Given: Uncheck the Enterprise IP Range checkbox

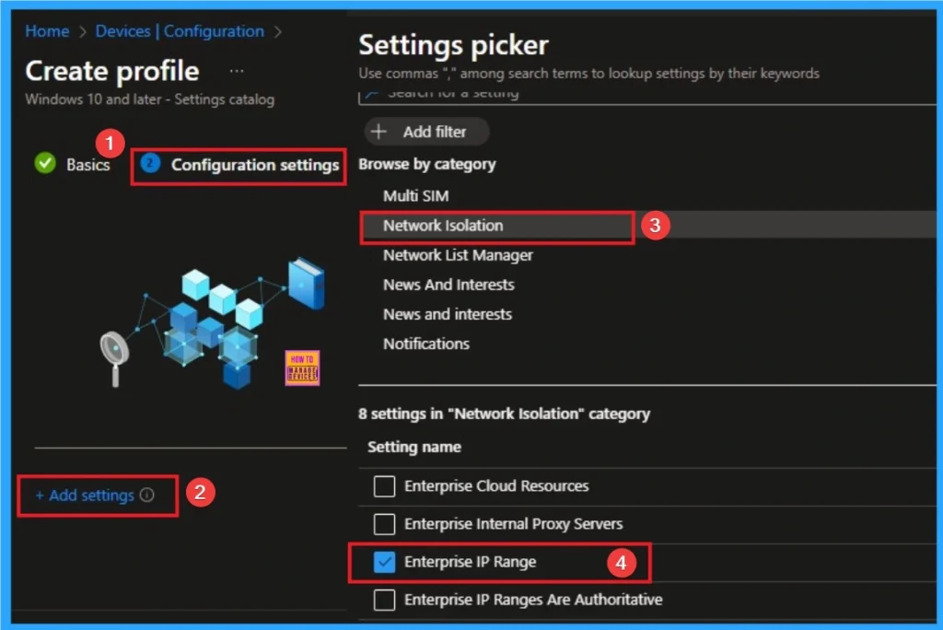Looking at the screenshot, I should click(x=384, y=562).
